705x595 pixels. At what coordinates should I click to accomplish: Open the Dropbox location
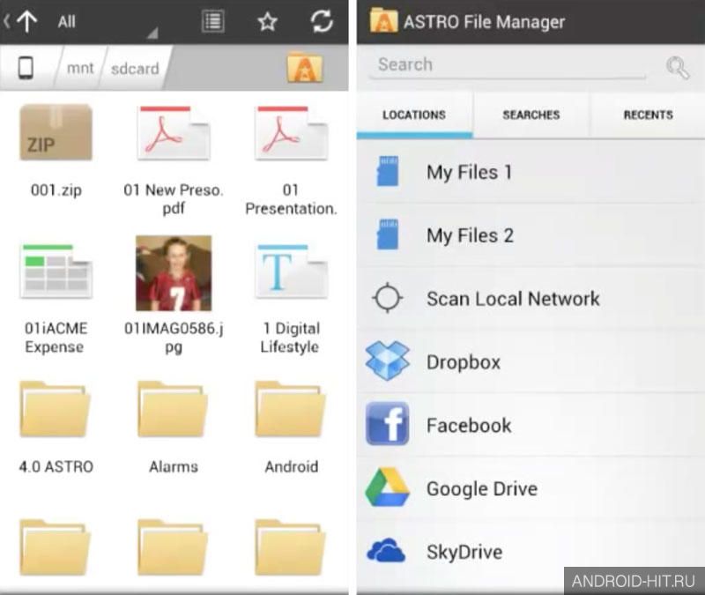[x=531, y=362]
